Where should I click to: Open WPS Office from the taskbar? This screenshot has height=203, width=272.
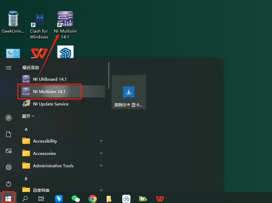[160, 199]
